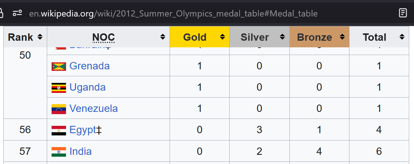Sort table using NOC column arrows
Image resolution: width=414 pixels, height=164 pixels.
163,37
